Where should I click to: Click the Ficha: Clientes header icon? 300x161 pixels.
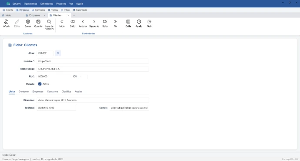tap(10, 45)
